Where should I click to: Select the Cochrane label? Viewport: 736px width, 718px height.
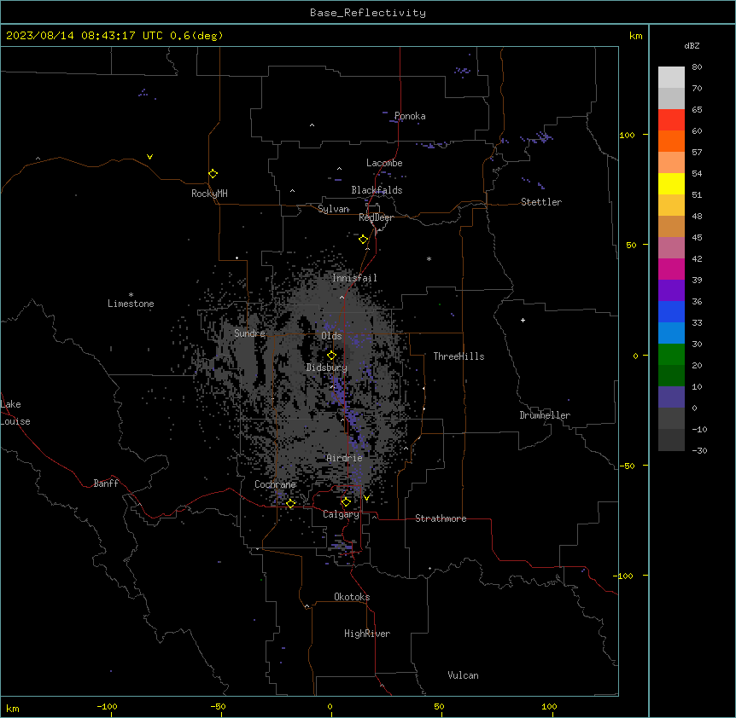tap(275, 484)
